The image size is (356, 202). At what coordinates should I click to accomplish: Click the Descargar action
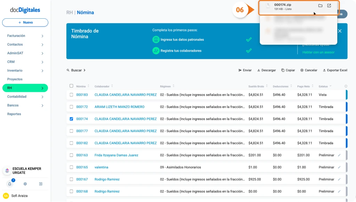click(x=267, y=70)
